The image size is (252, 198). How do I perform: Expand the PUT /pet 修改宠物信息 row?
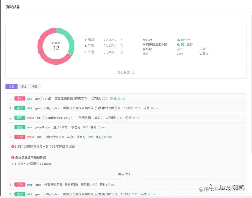tap(11, 185)
